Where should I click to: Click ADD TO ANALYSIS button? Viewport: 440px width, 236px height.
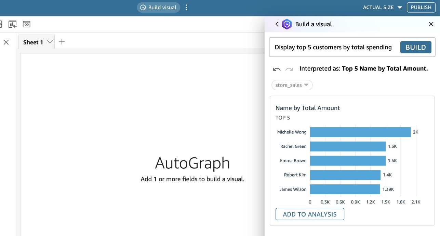pyautogui.click(x=310, y=214)
